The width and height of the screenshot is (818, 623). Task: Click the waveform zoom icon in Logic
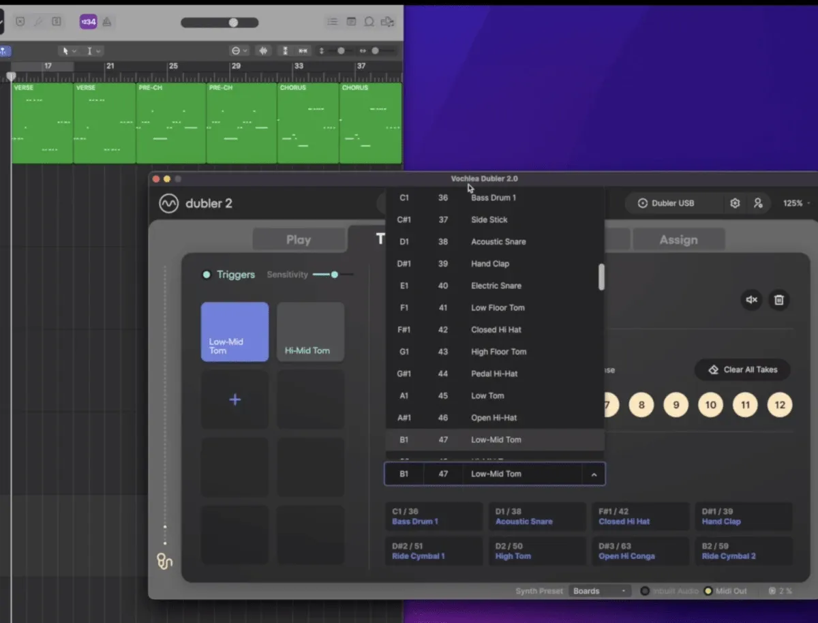point(263,51)
